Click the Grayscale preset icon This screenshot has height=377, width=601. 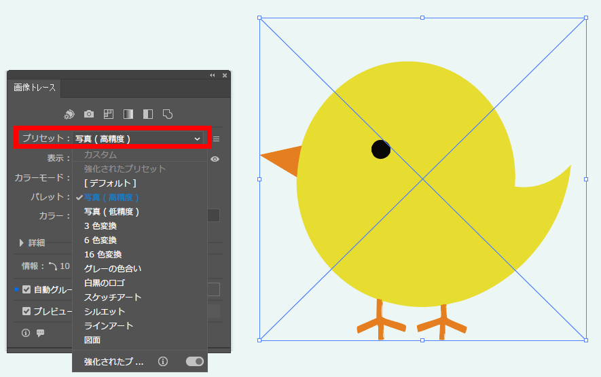point(128,114)
